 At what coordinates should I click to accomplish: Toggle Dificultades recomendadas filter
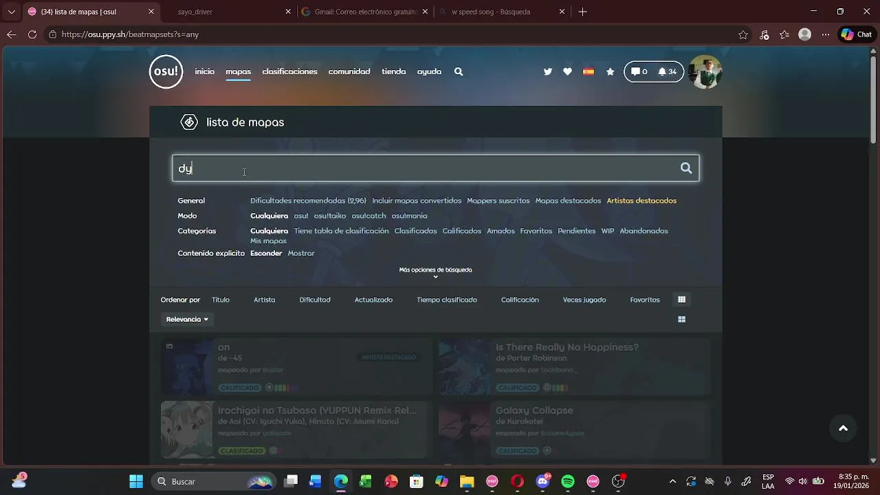coord(308,201)
